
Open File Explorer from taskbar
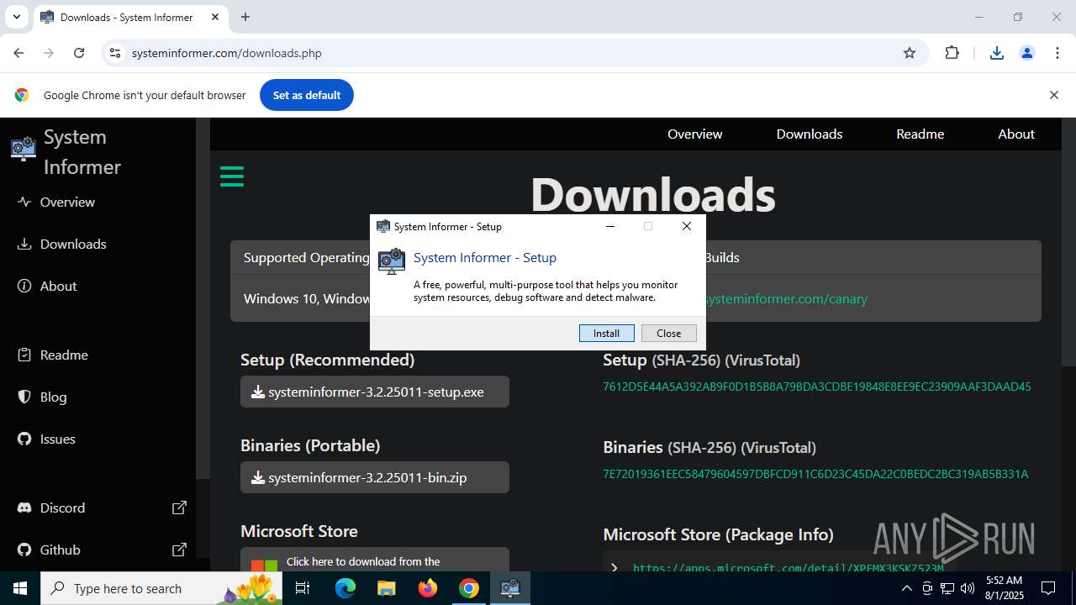(x=386, y=588)
